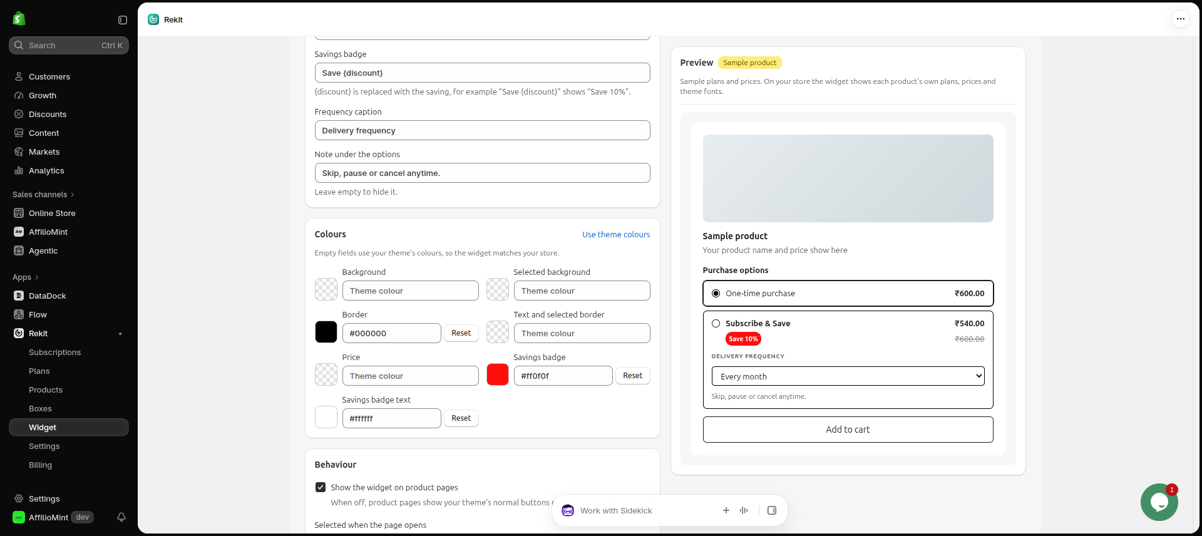Click the Use theme colours link

click(616, 234)
